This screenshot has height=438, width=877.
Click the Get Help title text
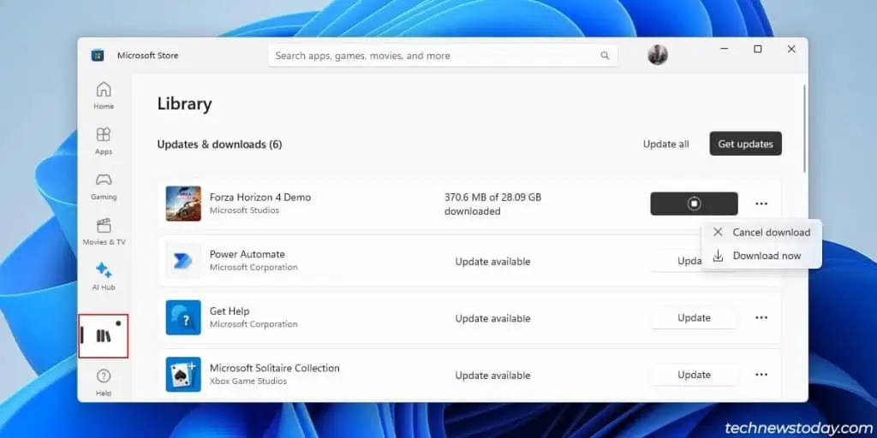pyautogui.click(x=230, y=311)
